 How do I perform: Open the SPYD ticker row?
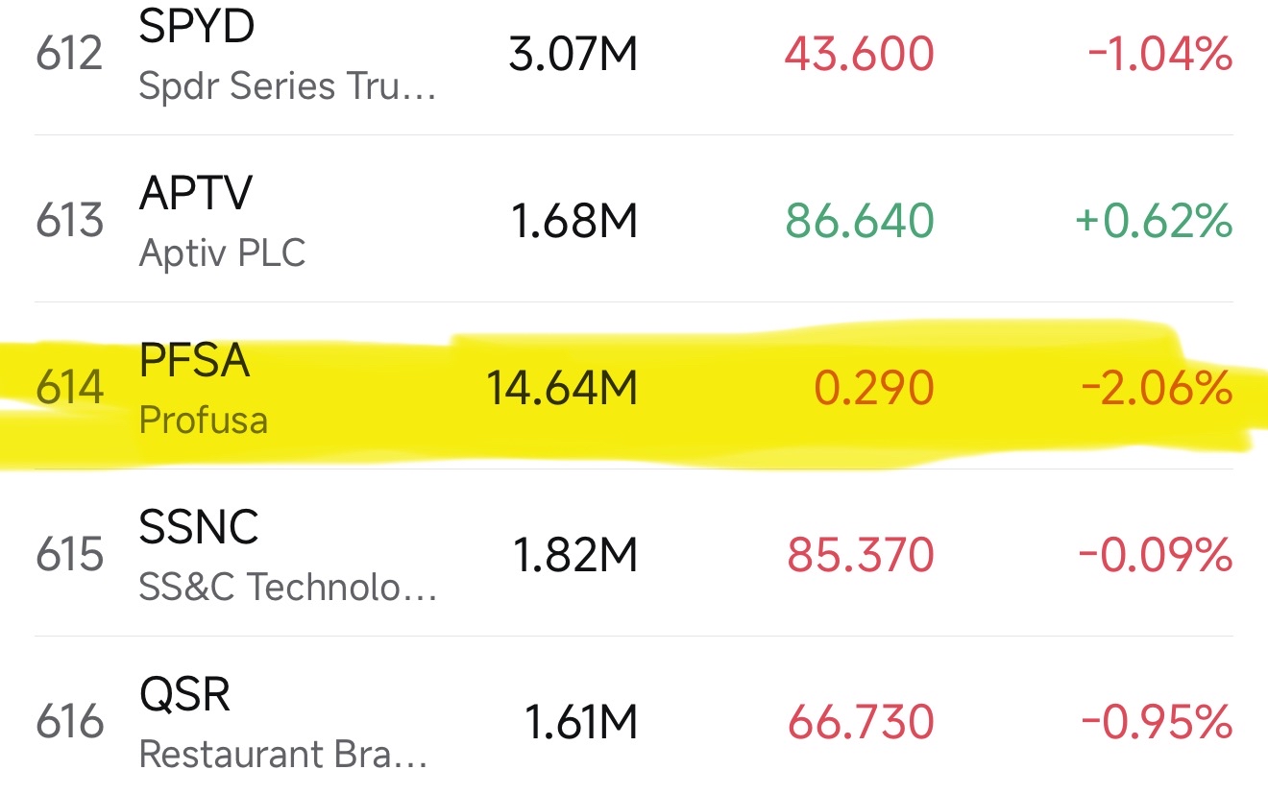tap(197, 27)
